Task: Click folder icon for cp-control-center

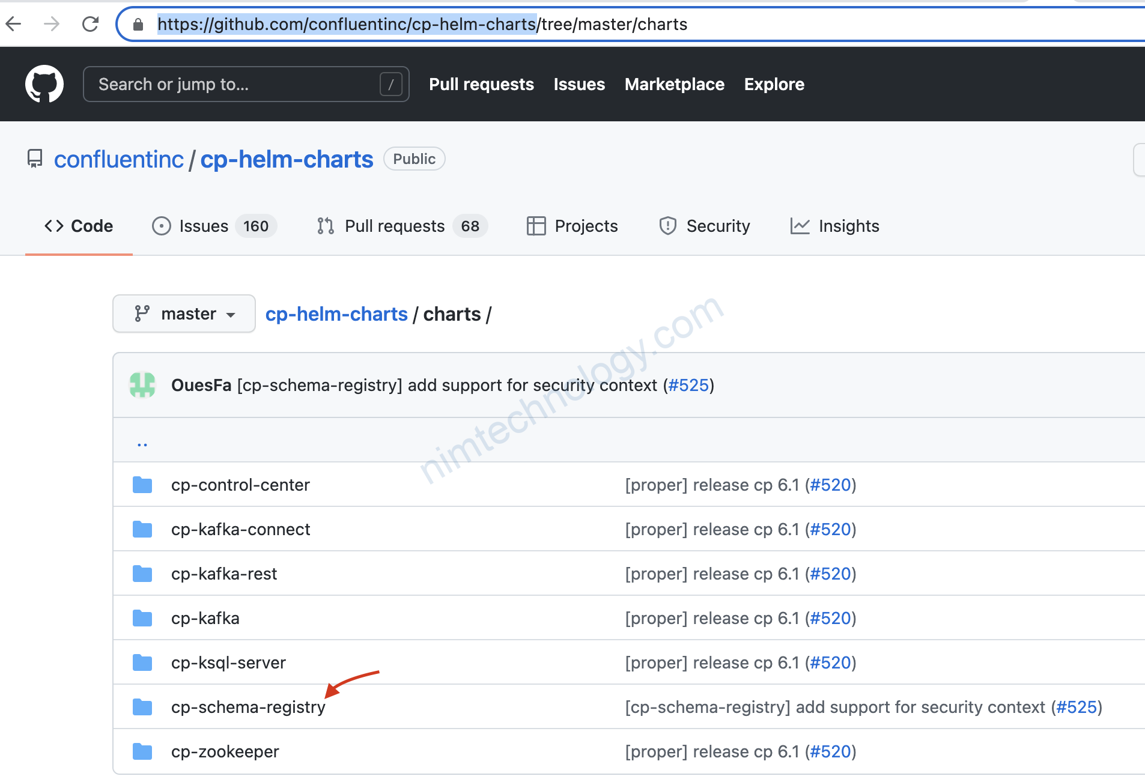Action: 142,485
